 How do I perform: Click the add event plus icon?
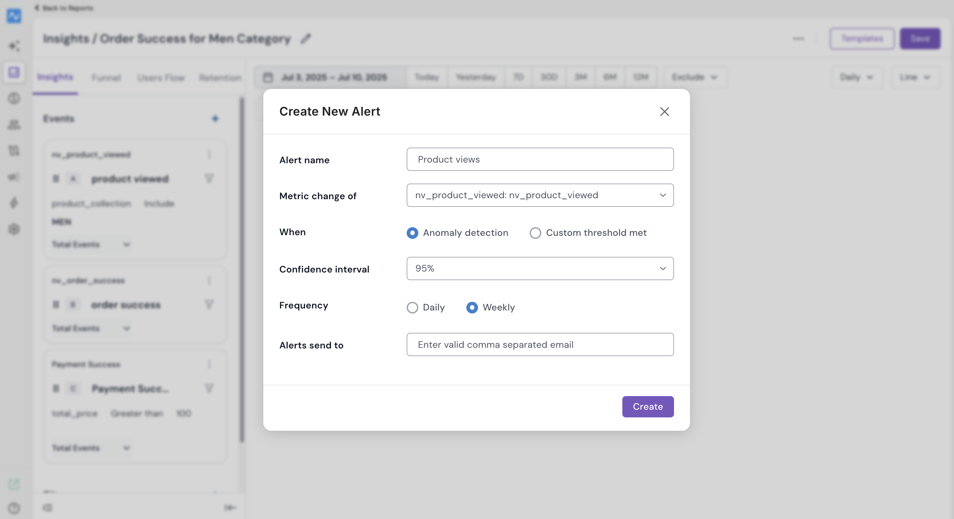(215, 119)
